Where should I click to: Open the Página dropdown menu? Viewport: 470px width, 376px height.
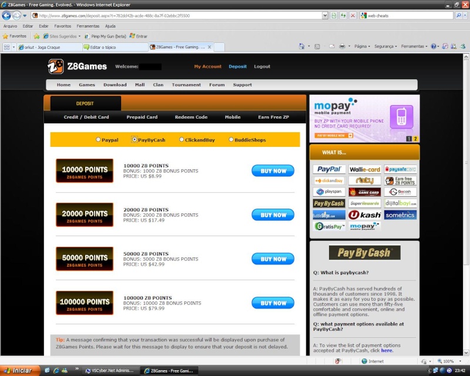pyautogui.click(x=362, y=46)
